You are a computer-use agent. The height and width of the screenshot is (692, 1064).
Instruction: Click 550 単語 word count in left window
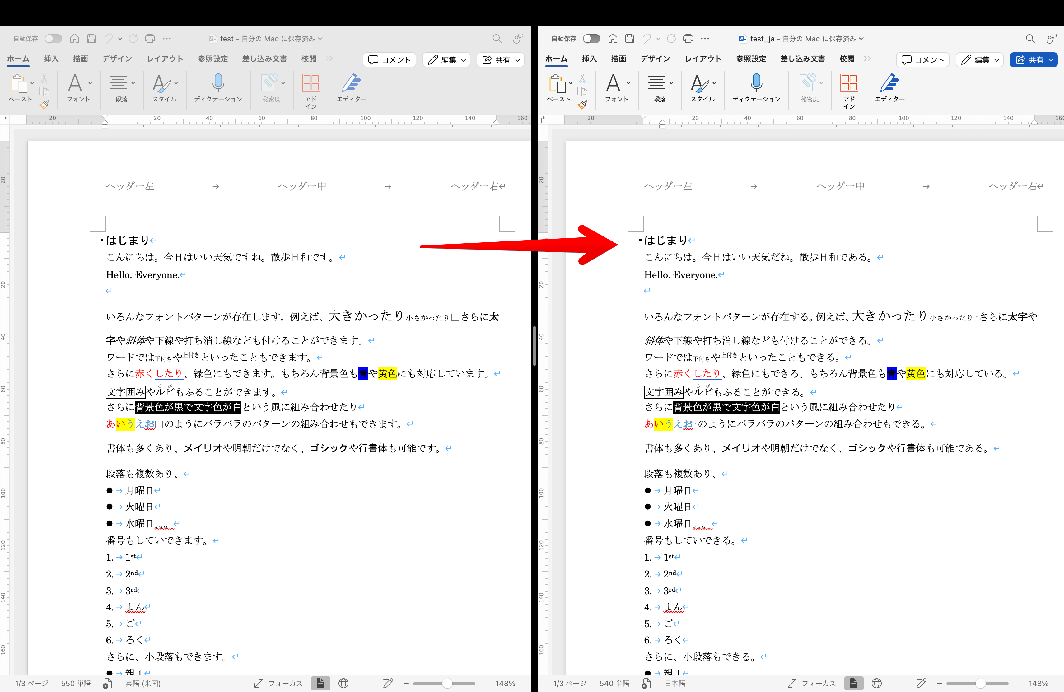(x=76, y=684)
